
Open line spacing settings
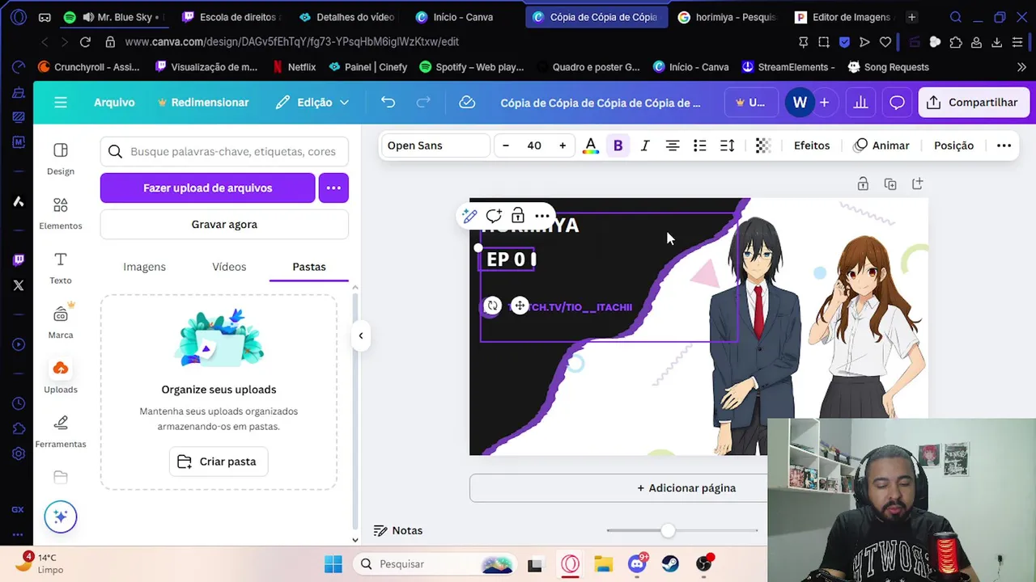pos(728,145)
